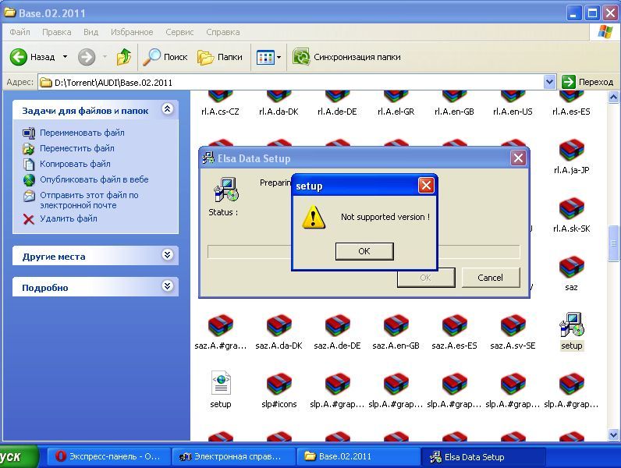Image resolution: width=621 pixels, height=468 pixels.
Task: Click Cancel in Elsa Data Setup
Action: click(x=490, y=278)
